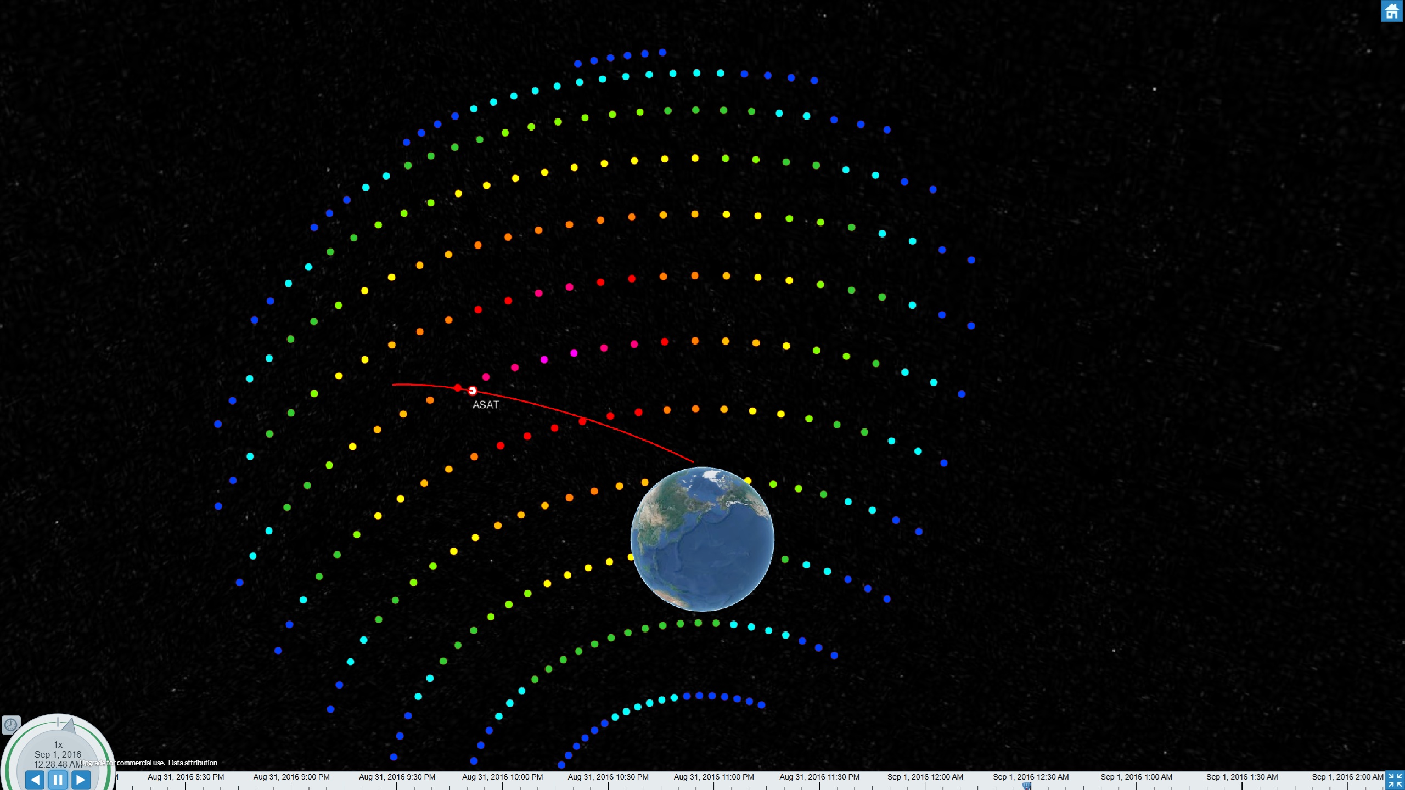
Task: Click the Earth globe
Action: [702, 539]
